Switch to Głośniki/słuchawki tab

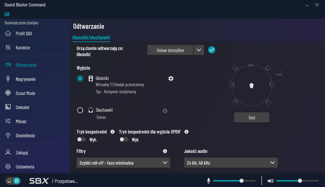(x=91, y=37)
